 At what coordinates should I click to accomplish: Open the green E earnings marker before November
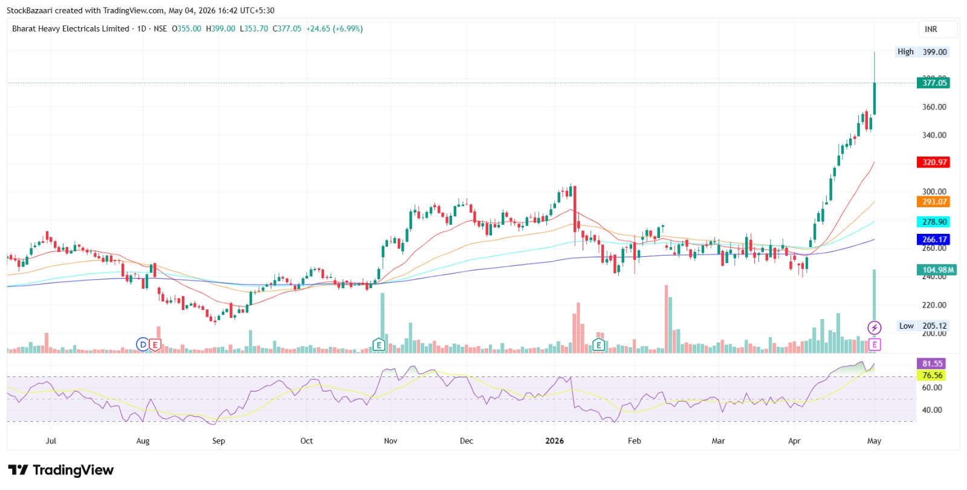point(379,345)
